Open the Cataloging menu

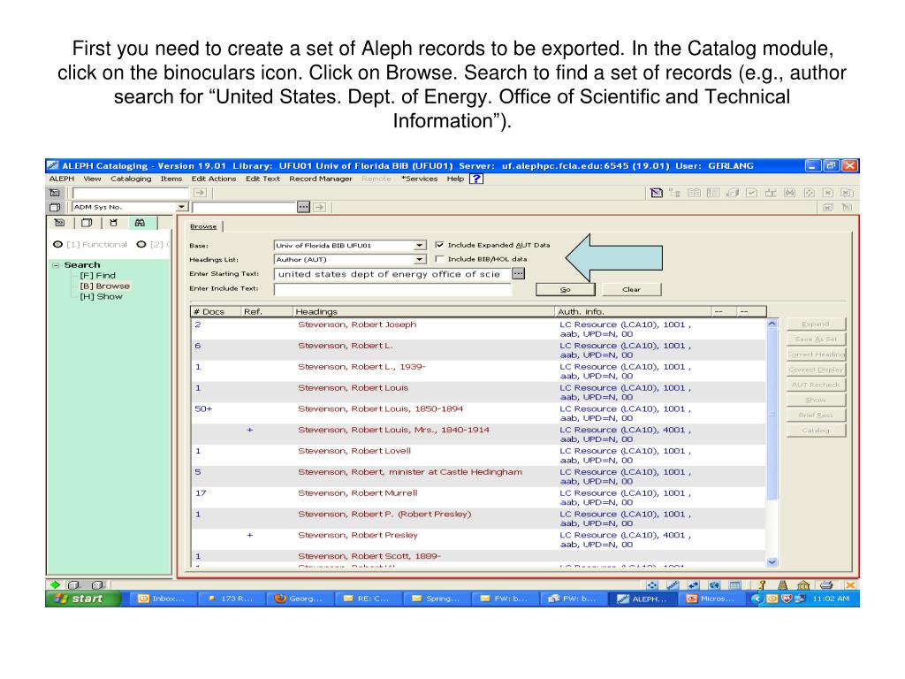pyautogui.click(x=131, y=179)
